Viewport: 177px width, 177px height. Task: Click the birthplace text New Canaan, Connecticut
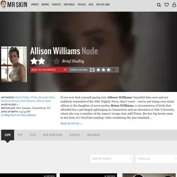[x=33, y=108]
